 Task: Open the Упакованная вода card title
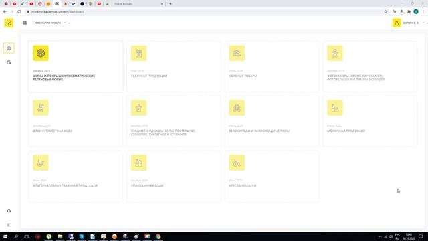[147, 186]
